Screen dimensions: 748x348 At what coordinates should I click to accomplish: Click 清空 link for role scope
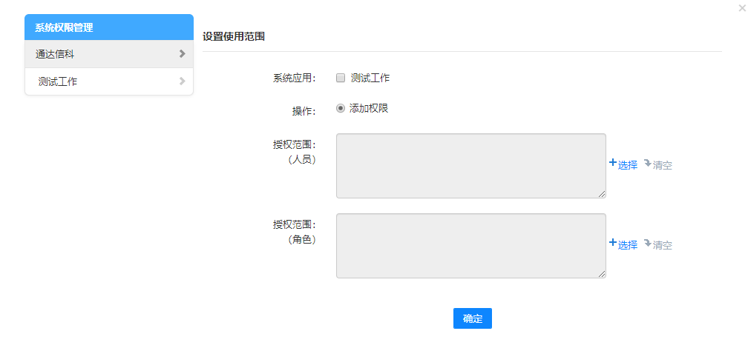pos(663,245)
